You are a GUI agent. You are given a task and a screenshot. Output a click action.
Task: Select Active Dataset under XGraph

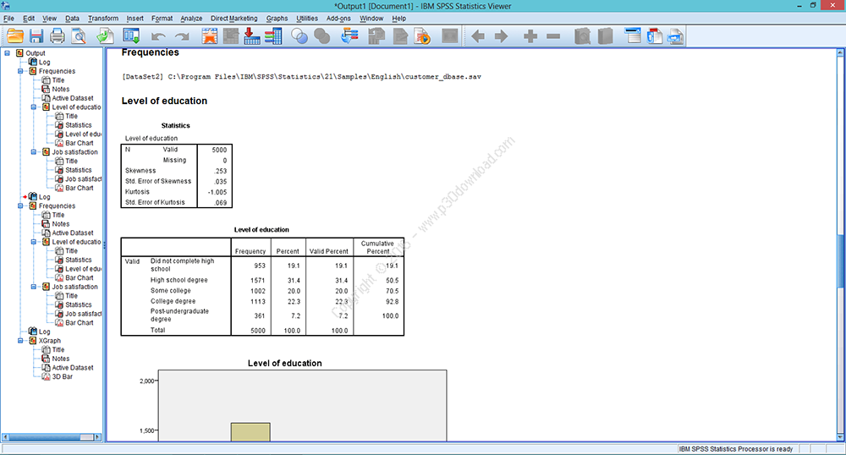point(72,368)
